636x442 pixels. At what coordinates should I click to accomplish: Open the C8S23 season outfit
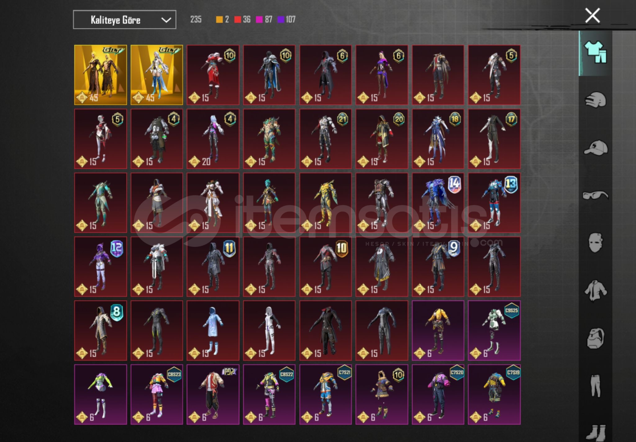pos(157,394)
